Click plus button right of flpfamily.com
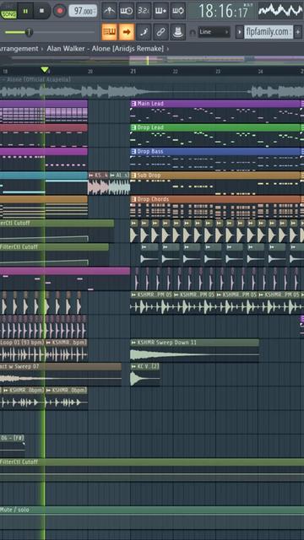This screenshot has width=304, height=540. [x=298, y=32]
